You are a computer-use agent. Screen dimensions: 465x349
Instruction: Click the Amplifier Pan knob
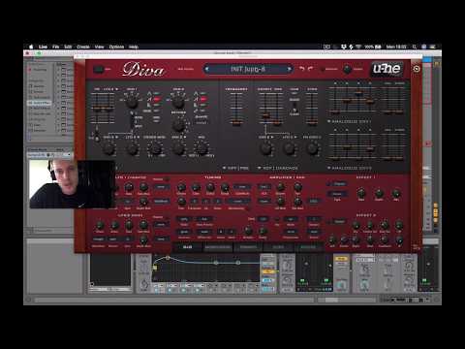297,187
